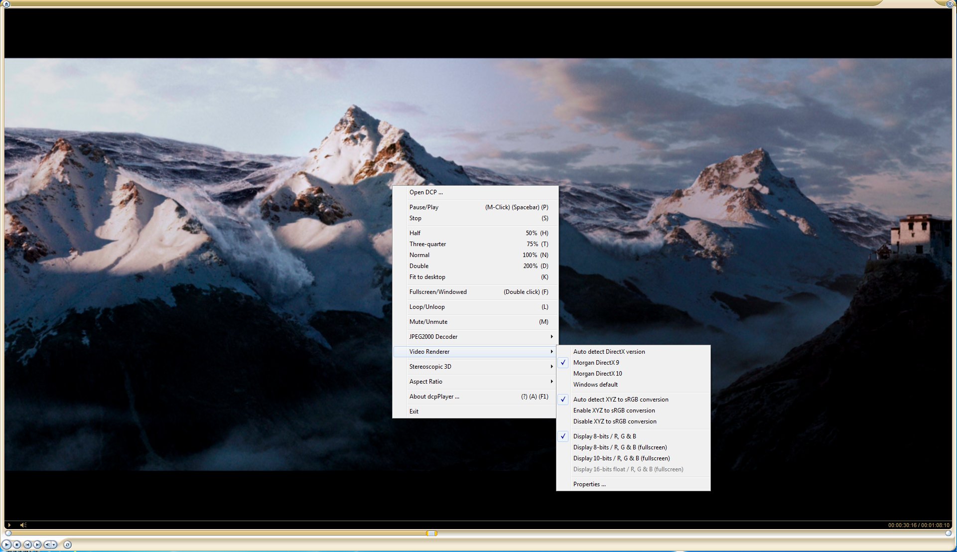
Task: Open Properties... in renderer submenu
Action: [x=589, y=484]
